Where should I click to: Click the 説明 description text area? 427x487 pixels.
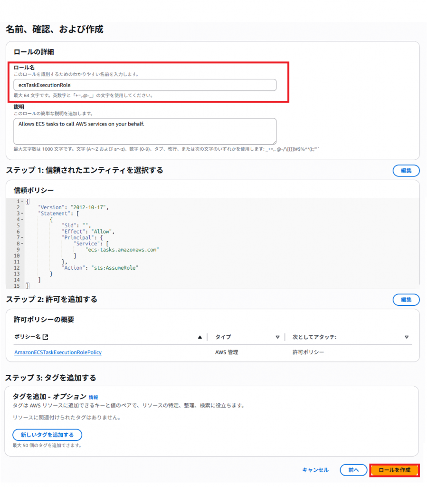click(x=145, y=131)
